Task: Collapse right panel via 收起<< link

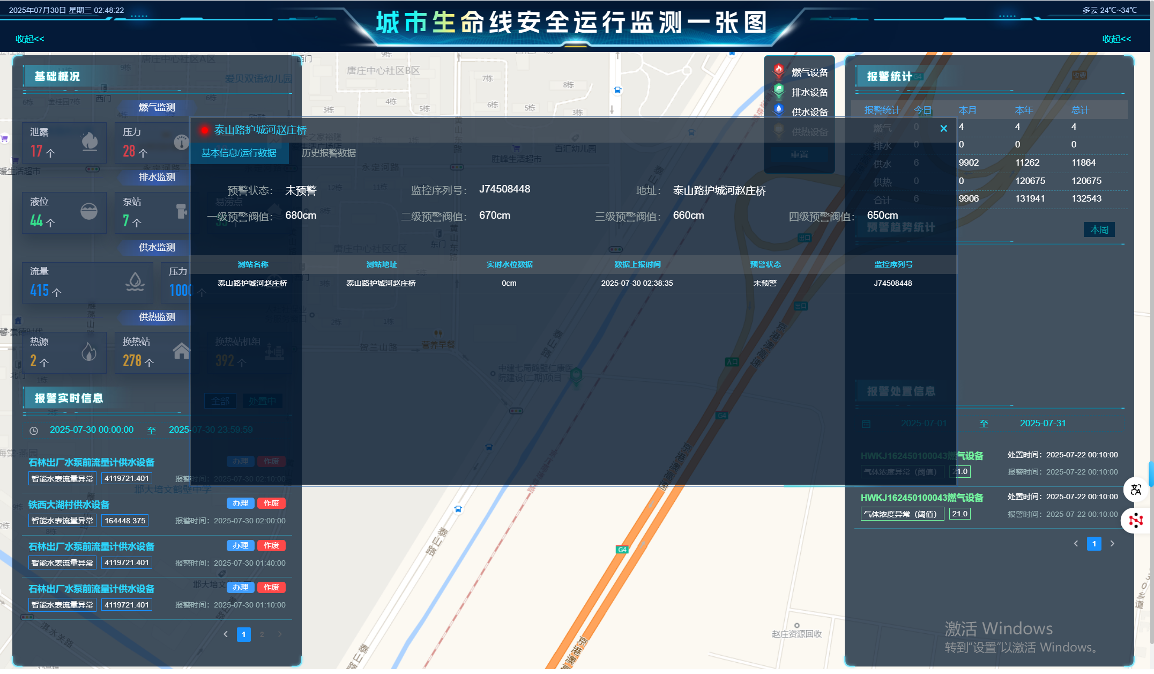Action: (x=1116, y=39)
